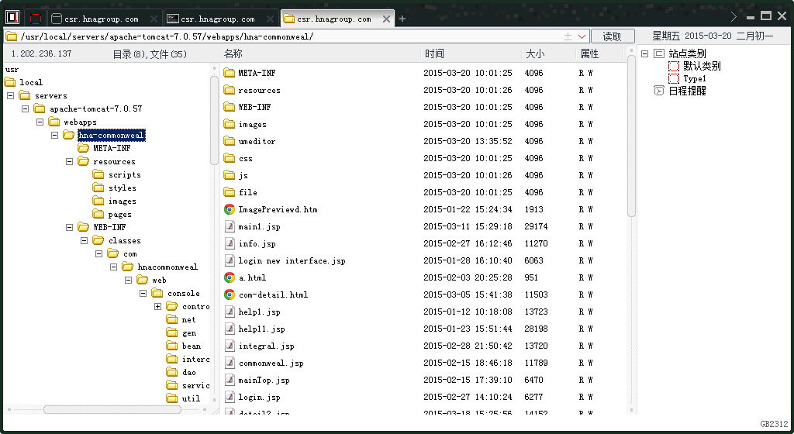
Task: Click the plus-minus icon in path bar
Action: tap(568, 36)
